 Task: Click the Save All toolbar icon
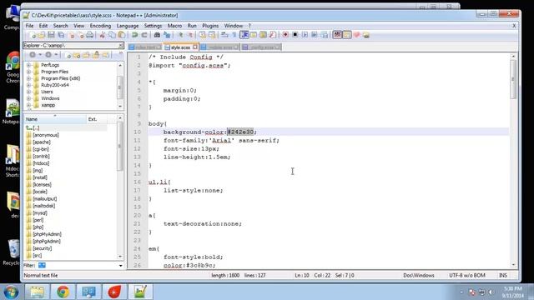(x=61, y=35)
